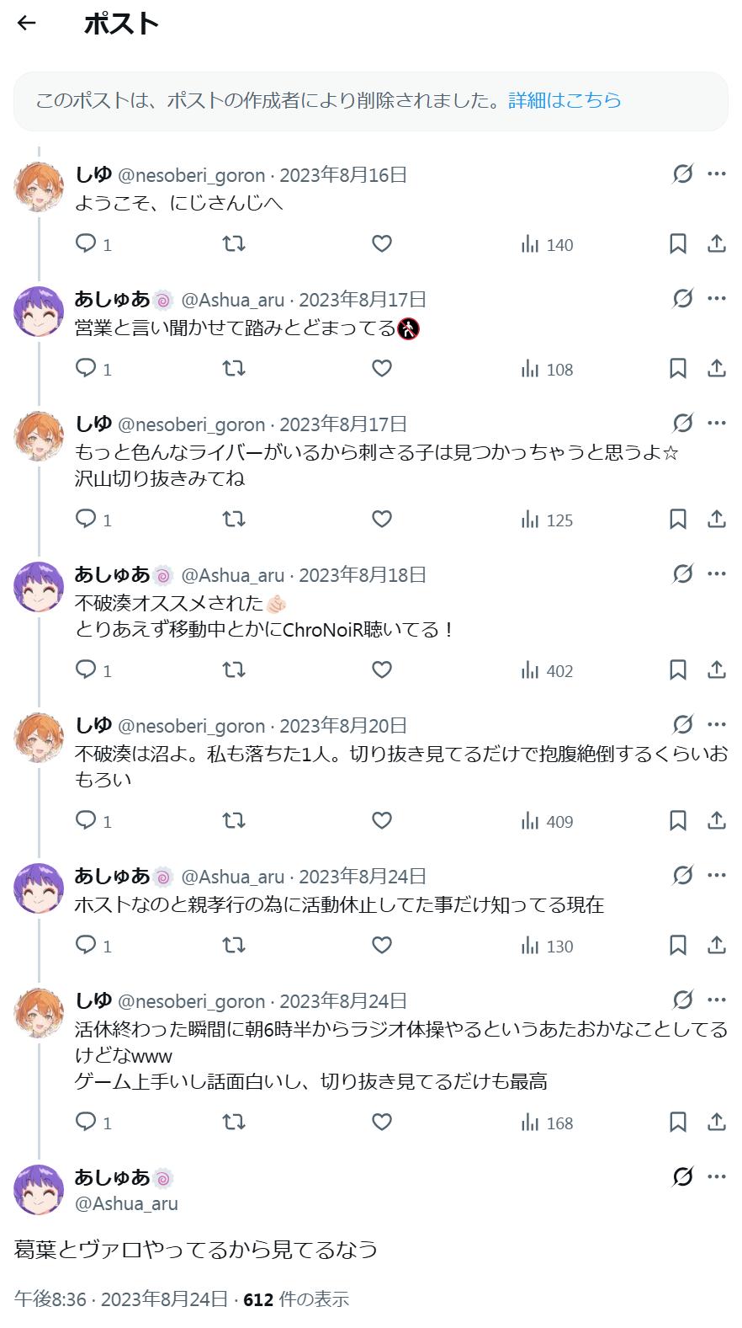Click Grok icon on the 葛葉とヴァロ post
742x1328 pixels.
[682, 1177]
